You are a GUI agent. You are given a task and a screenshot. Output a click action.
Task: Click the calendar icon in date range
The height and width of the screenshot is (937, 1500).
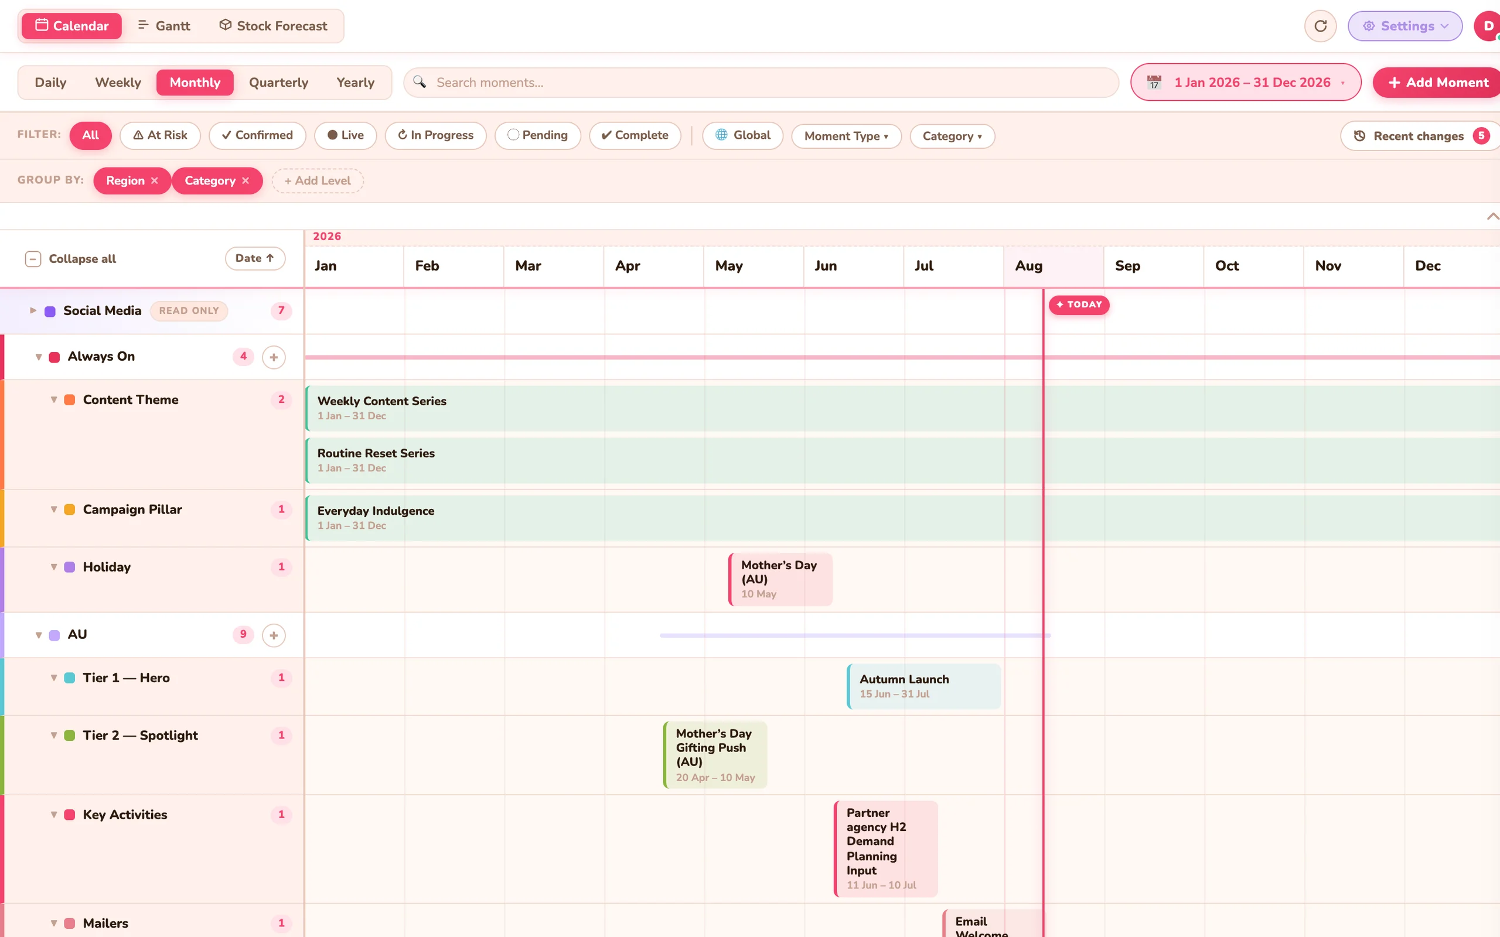[x=1154, y=82]
